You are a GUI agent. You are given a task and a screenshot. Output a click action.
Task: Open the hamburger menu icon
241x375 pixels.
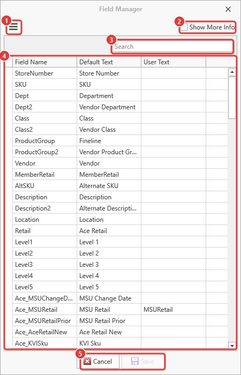(x=13, y=27)
